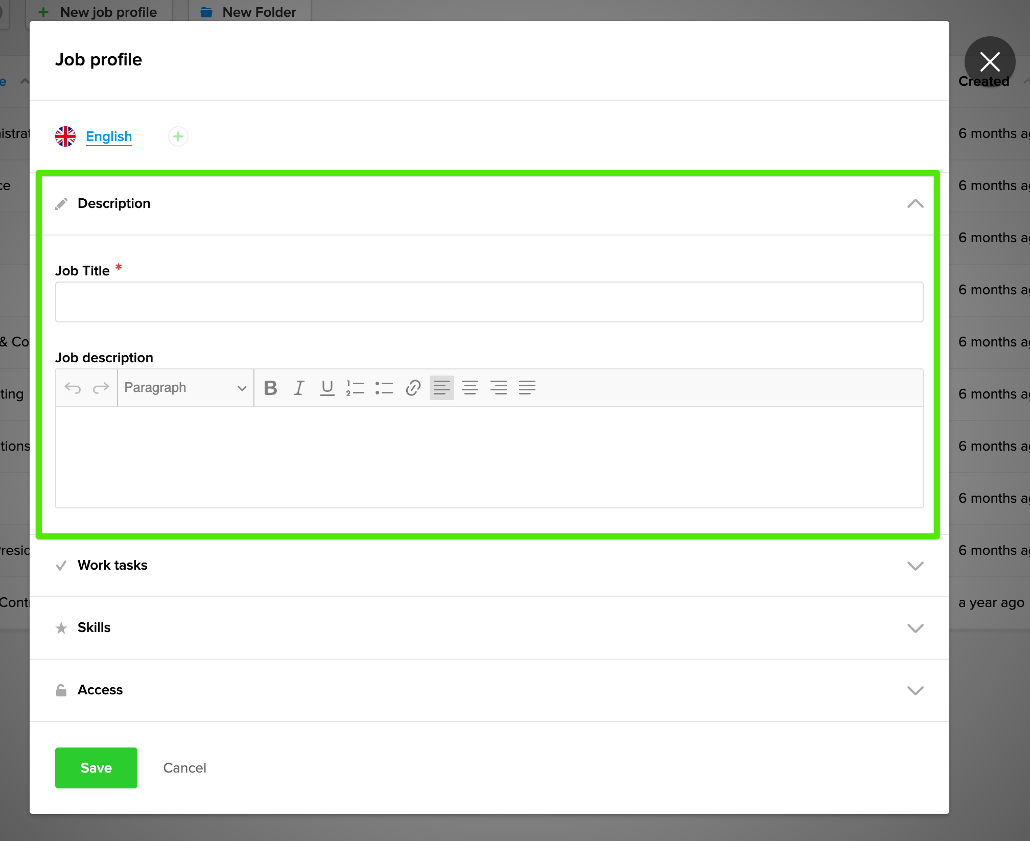Image resolution: width=1030 pixels, height=841 pixels.
Task: Redo the last edit in editor
Action: point(101,388)
